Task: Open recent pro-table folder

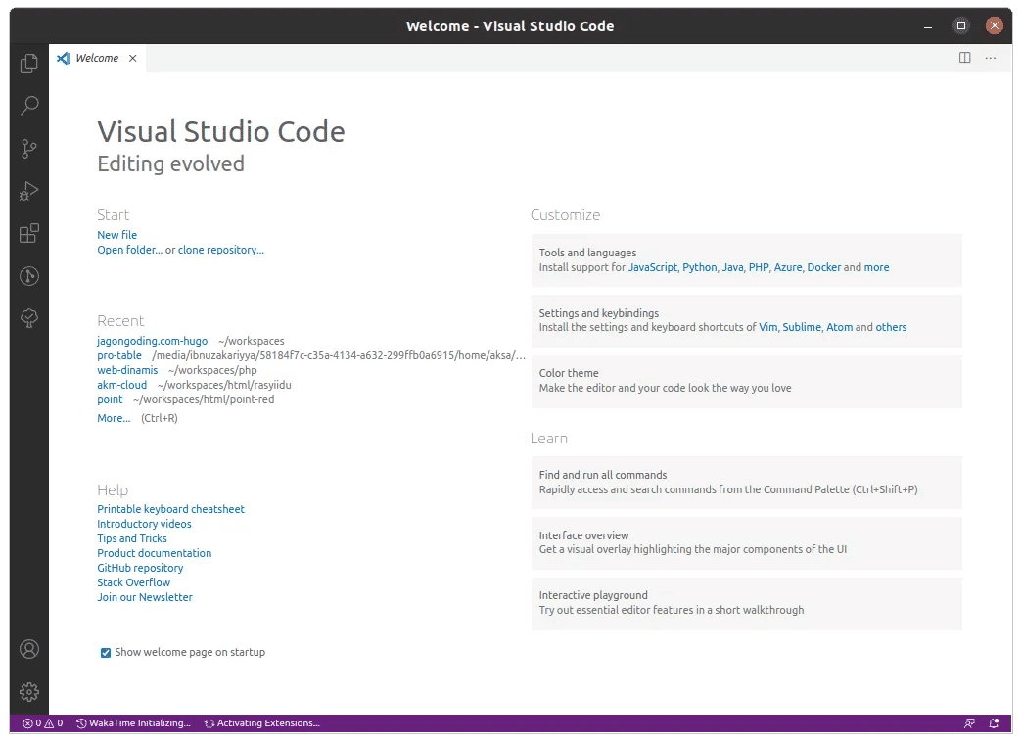Action: [119, 355]
